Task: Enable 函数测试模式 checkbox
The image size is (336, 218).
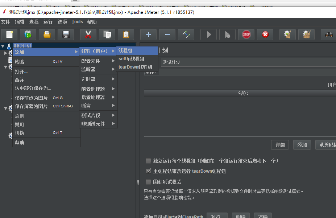Action: [x=148, y=182]
